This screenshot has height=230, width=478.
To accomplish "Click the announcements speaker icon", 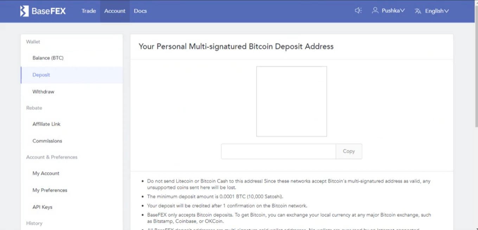I will click(358, 11).
